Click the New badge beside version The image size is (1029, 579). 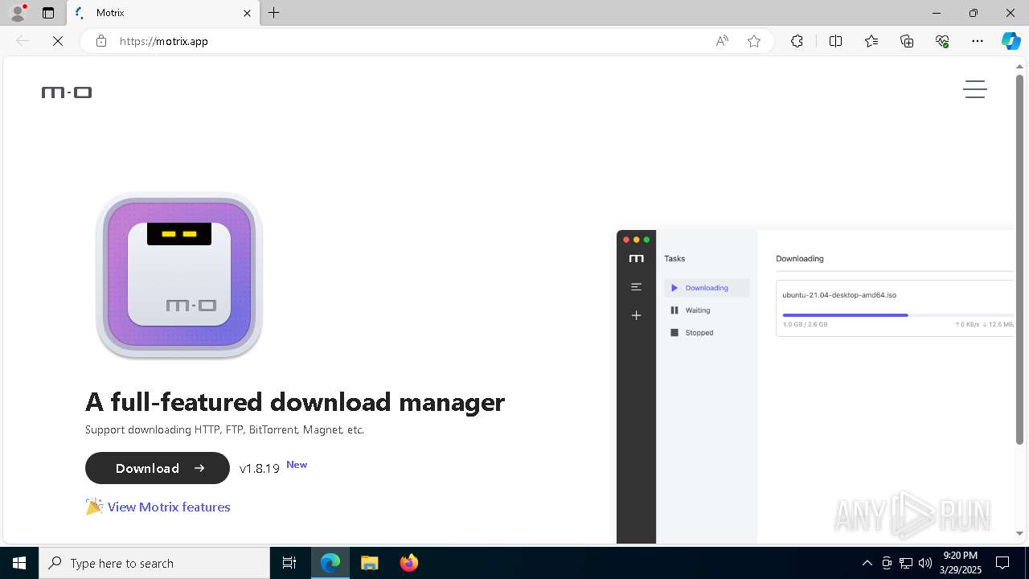[297, 464]
